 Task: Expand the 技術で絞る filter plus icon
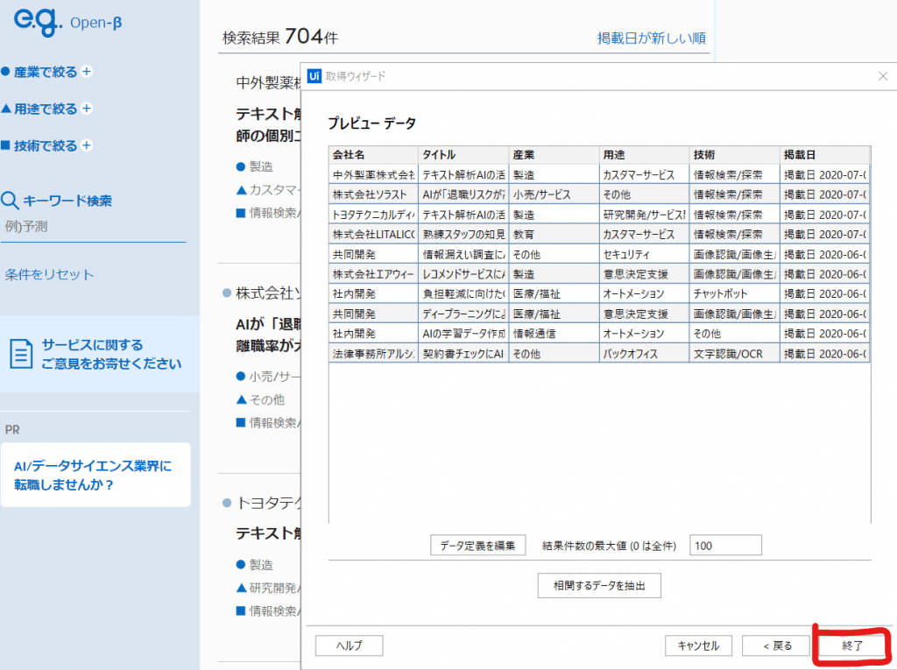click(x=85, y=145)
